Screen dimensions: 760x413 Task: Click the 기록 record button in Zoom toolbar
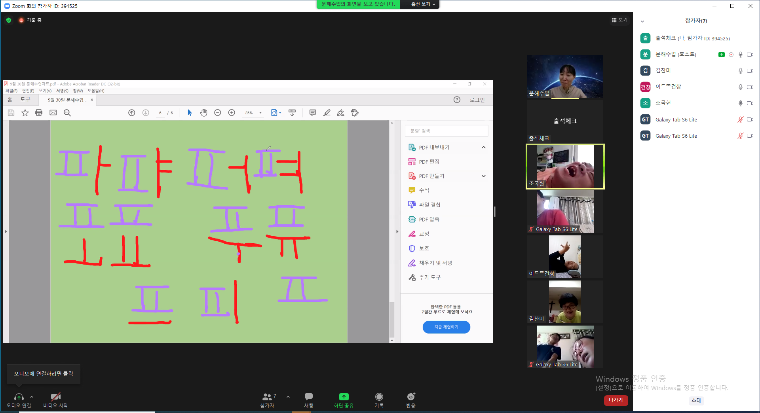pos(379,400)
